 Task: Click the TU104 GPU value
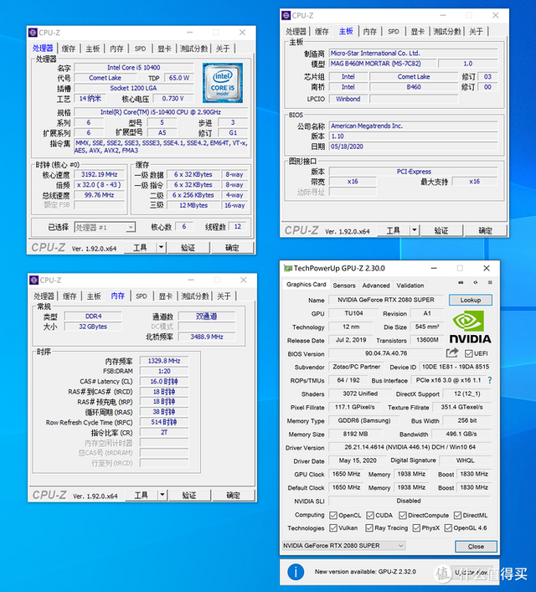click(353, 313)
